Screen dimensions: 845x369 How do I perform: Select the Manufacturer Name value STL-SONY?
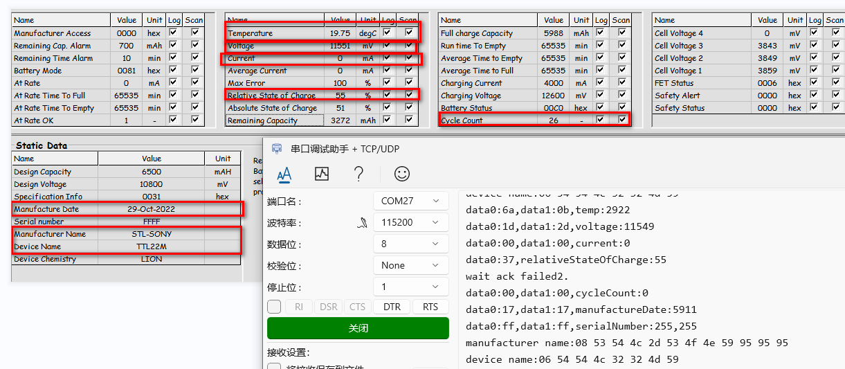(x=152, y=234)
